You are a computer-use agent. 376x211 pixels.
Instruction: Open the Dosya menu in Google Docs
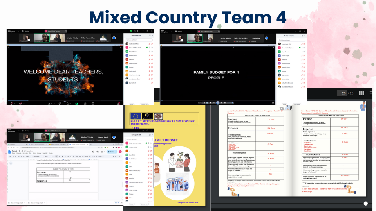[14, 153]
